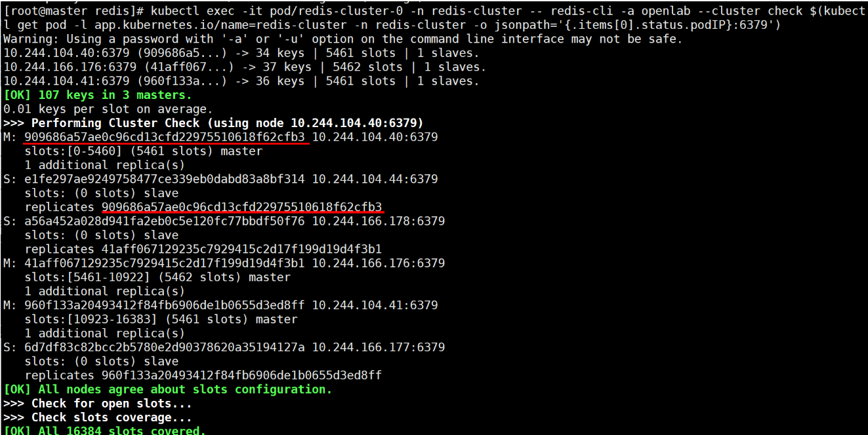The height and width of the screenshot is (435, 868).
Task: Click the slave ID e1fe297ae9249758477ce339eb0dabd83a8bf314
Action: tap(165, 179)
